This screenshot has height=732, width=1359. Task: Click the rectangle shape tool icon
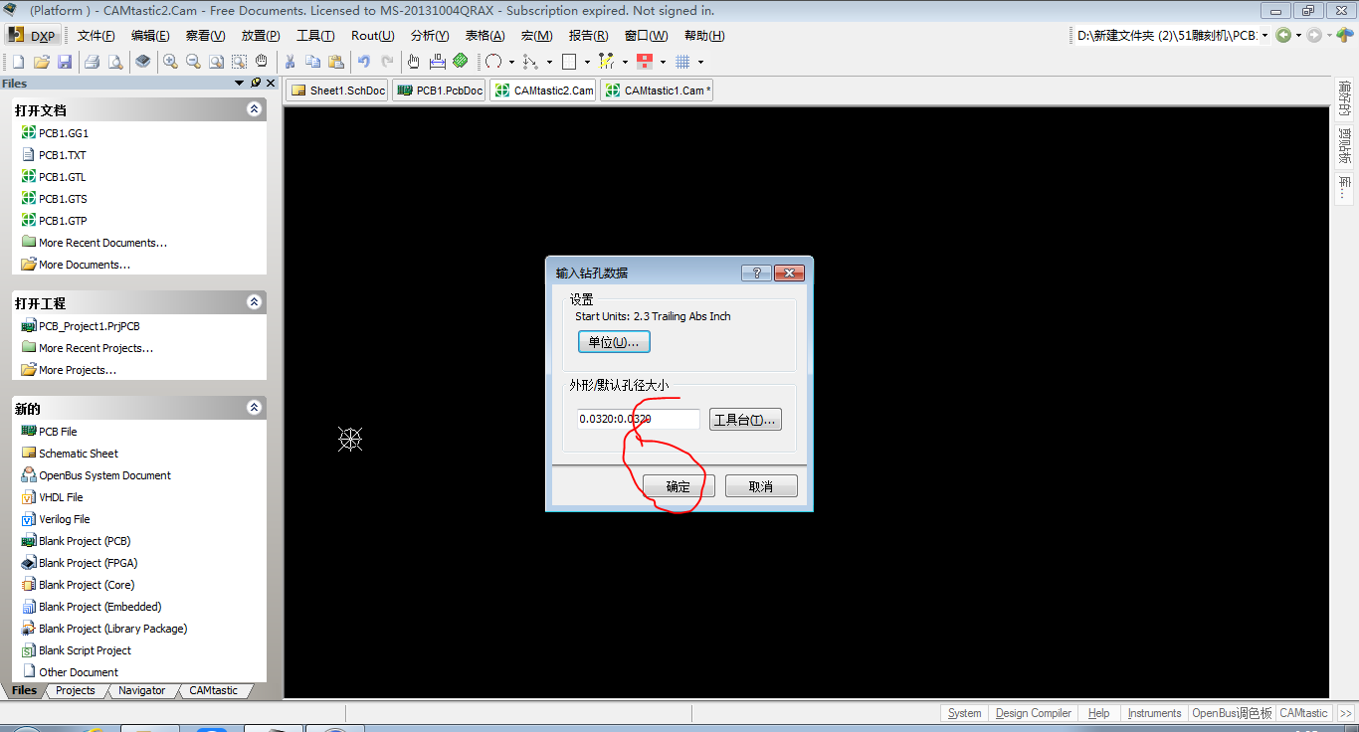(x=569, y=62)
